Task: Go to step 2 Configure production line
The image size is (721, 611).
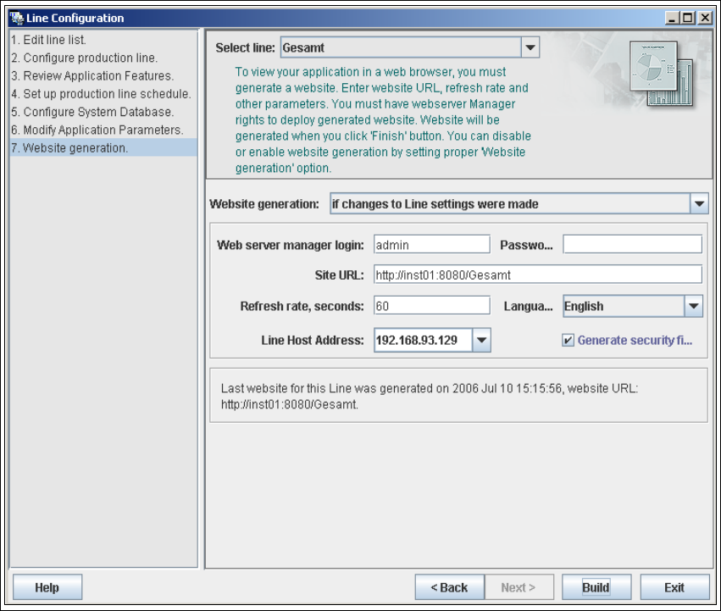Action: pos(103,58)
